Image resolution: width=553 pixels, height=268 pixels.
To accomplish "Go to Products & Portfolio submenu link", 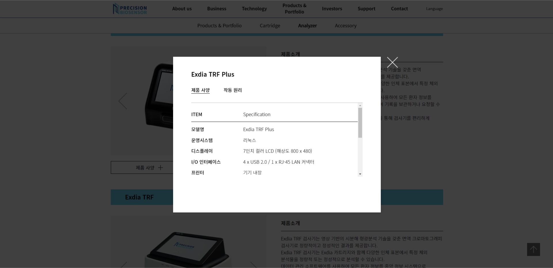I will (219, 26).
